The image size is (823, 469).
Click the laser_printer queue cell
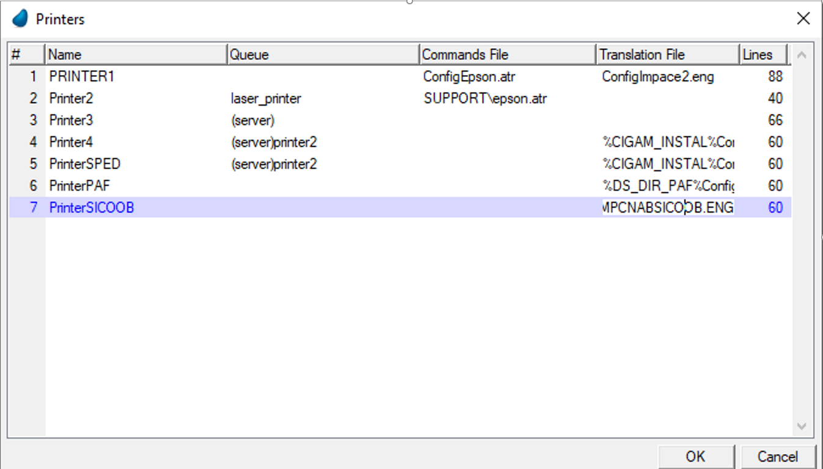(x=266, y=98)
